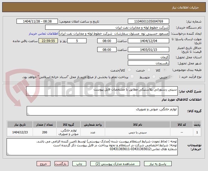Select the کالا radio button
The height and width of the screenshot is (171, 208).
165,70
